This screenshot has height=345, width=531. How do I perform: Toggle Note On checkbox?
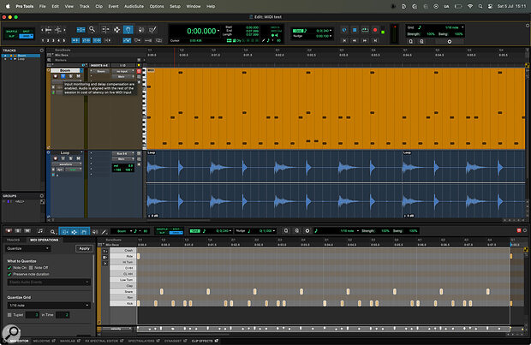click(x=9, y=268)
